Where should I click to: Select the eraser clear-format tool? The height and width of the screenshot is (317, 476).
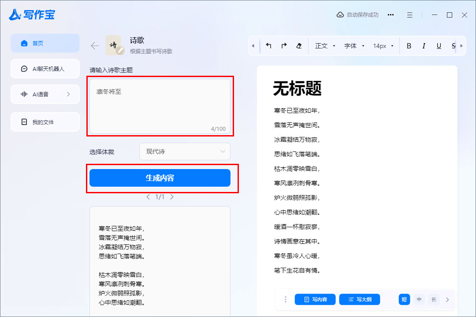tap(299, 46)
